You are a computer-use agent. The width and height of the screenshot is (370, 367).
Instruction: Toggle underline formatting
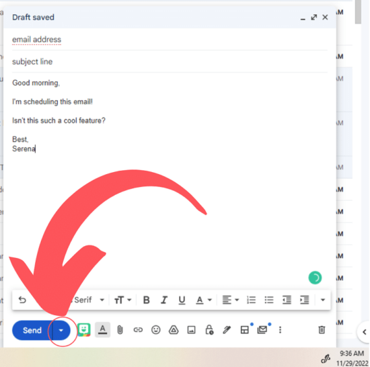pyautogui.click(x=182, y=300)
